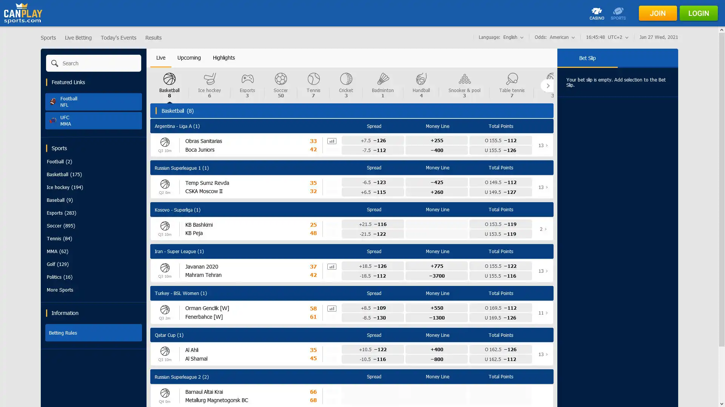Click scrollbar down arrow
725x407 pixels.
pos(722,404)
